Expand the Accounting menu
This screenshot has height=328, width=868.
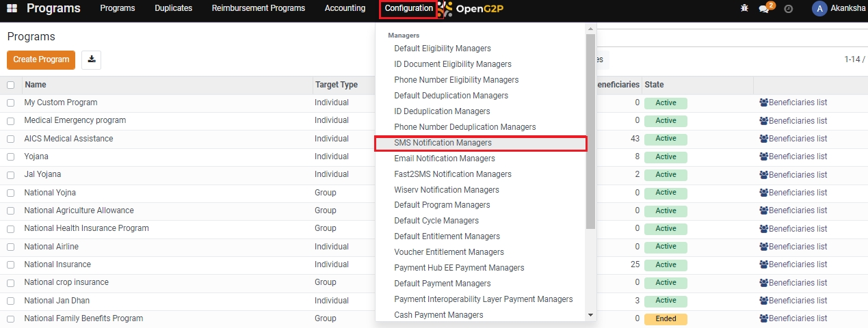pyautogui.click(x=345, y=9)
